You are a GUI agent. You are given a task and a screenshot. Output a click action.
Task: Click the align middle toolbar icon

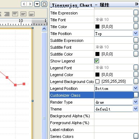point(23,14)
